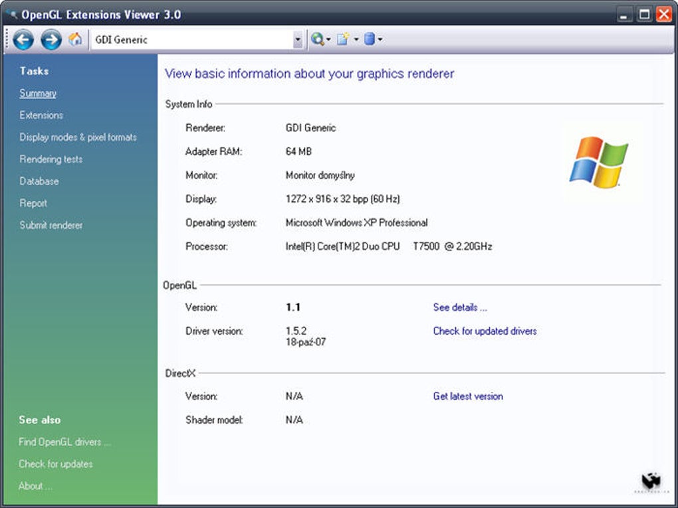678x508 pixels.
Task: Select the 1272 x 916 display value
Action: pos(342,199)
